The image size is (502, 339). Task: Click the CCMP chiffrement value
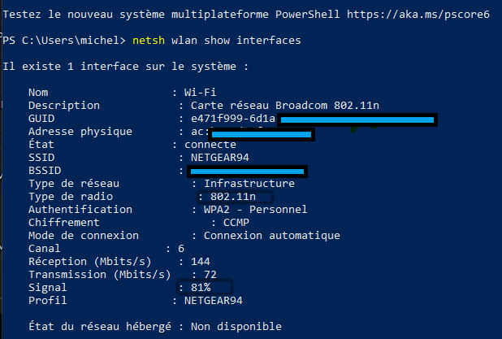pos(236,223)
